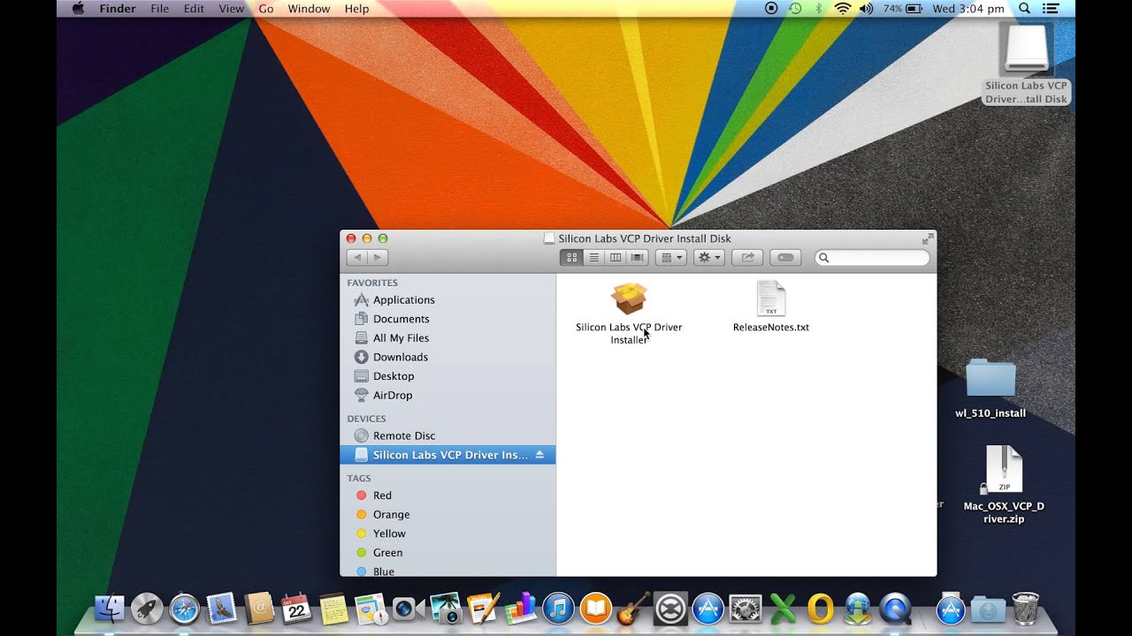Open the Go menu
This screenshot has width=1132, height=636.
[266, 9]
